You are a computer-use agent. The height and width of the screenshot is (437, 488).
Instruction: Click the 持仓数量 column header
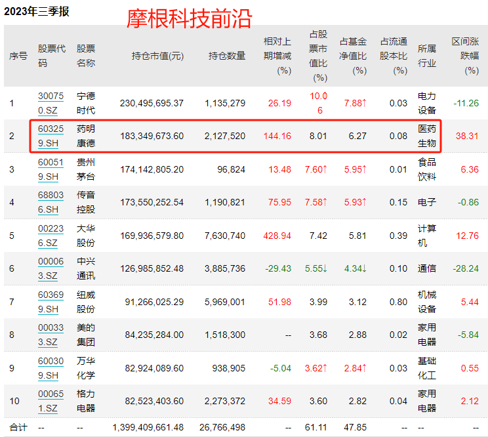click(227, 56)
